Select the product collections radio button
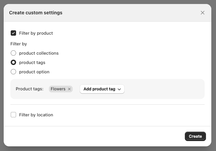Screen dimensions: 216x151 pos(13,53)
